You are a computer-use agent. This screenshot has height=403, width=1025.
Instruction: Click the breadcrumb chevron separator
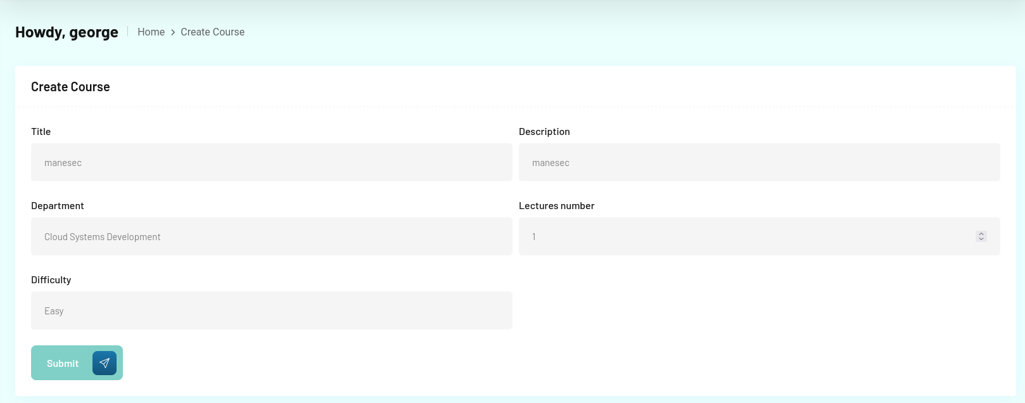pyautogui.click(x=172, y=32)
